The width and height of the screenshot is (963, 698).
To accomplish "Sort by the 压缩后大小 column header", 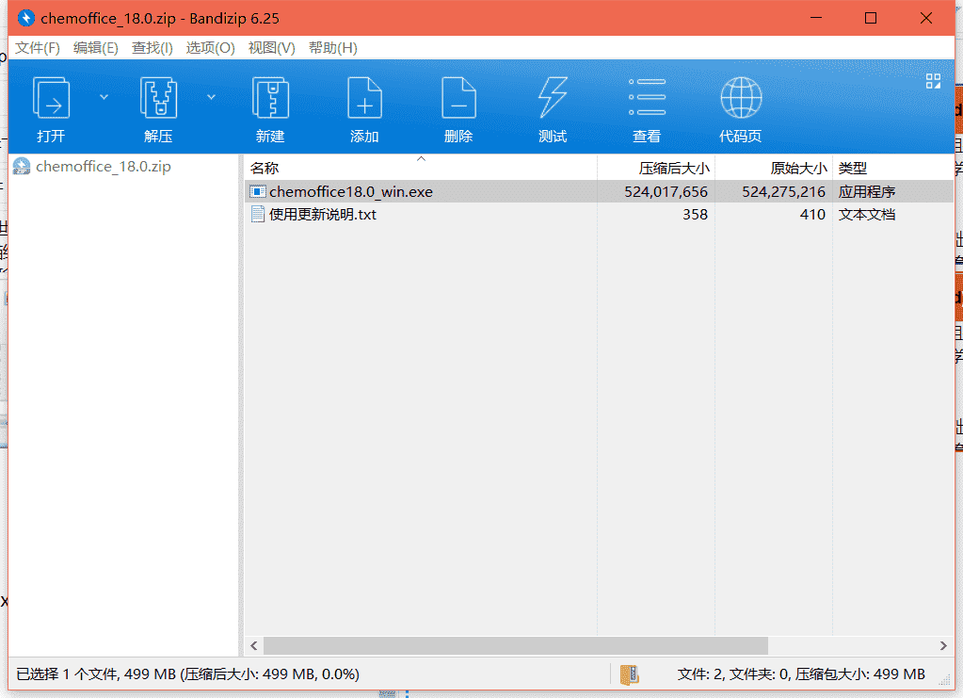I will (656, 168).
